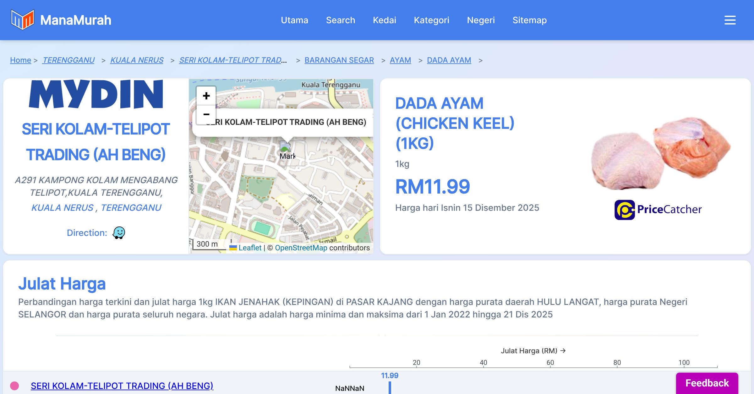The image size is (754, 394).
Task: Open the Utama menu item
Action: click(x=294, y=20)
